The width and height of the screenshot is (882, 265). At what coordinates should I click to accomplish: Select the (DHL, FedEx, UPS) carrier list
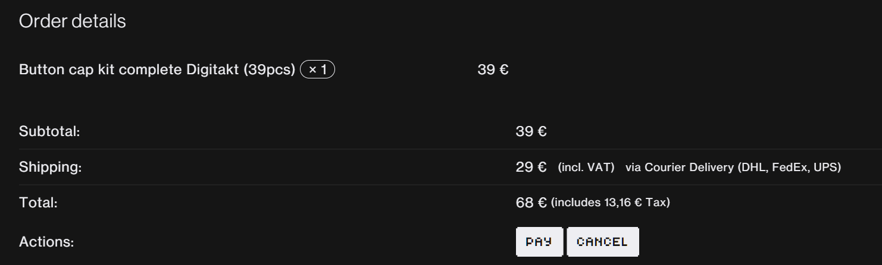pos(789,168)
